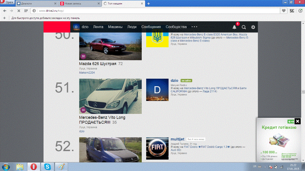
Task: Go forward to next page
Action: pyautogui.click(x=11, y=11)
